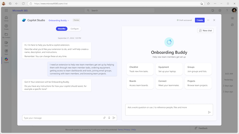The image size is (239, 134).
Task: Open the browser profile icon
Action: coord(3,3)
